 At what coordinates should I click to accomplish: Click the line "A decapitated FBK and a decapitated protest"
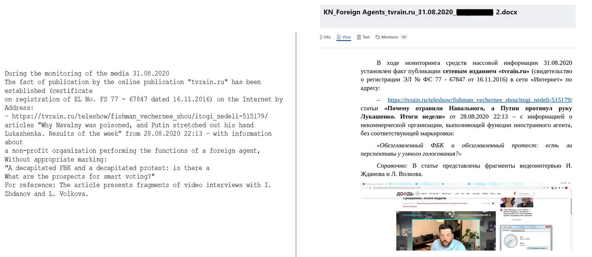pyautogui.click(x=107, y=168)
